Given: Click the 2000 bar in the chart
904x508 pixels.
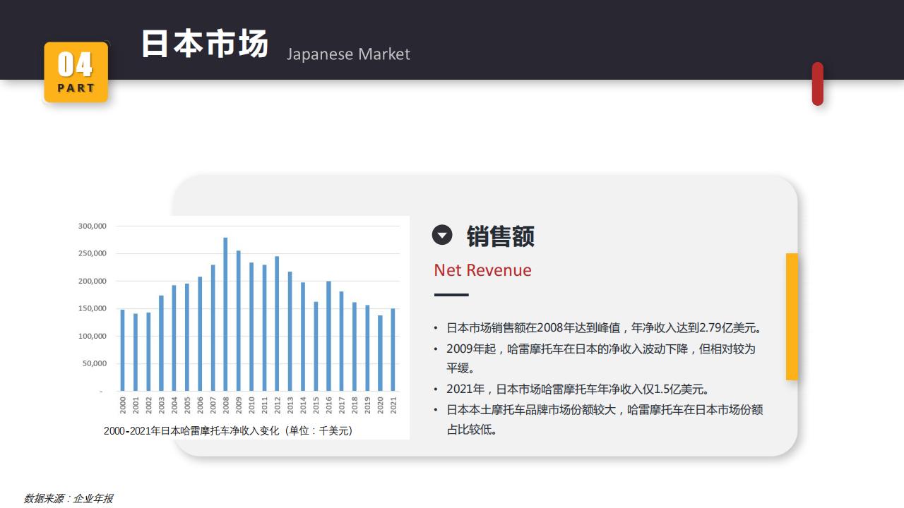Looking at the screenshot, I should pos(122,350).
